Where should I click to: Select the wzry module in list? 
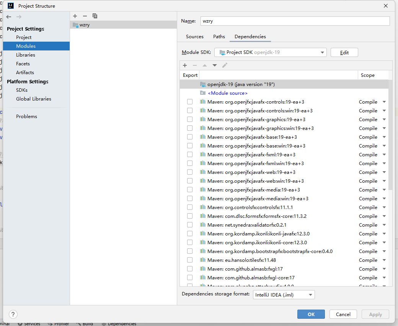[x=123, y=25]
